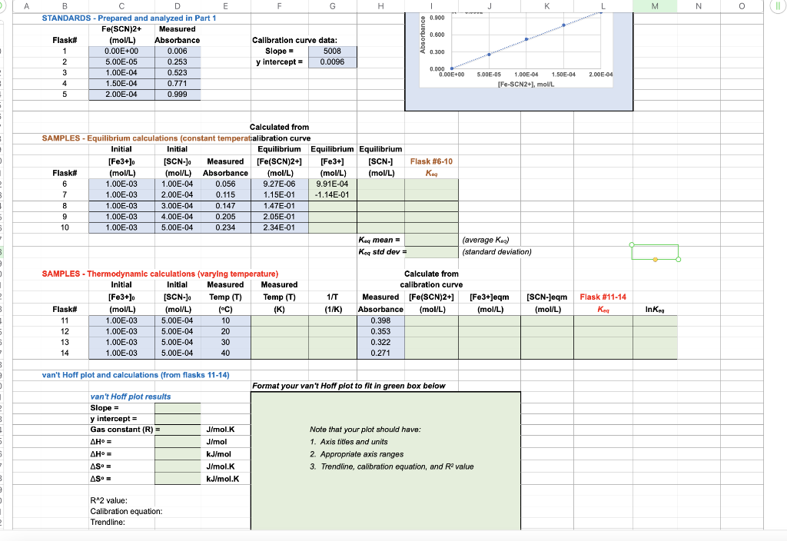Click van't Hoff y intercept empty cell
This screenshot has width=787, height=541.
point(178,419)
